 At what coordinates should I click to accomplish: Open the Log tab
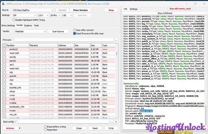125,9
